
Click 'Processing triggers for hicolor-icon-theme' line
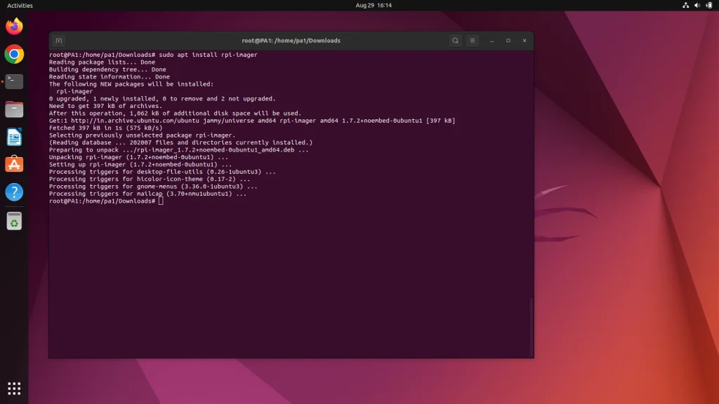(x=150, y=179)
